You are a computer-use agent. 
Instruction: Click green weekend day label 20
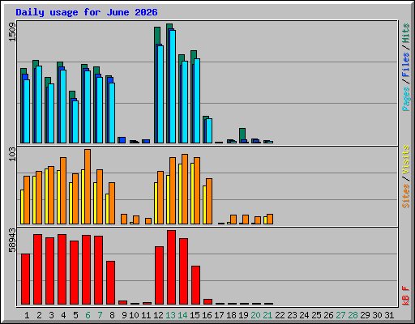tap(255, 315)
